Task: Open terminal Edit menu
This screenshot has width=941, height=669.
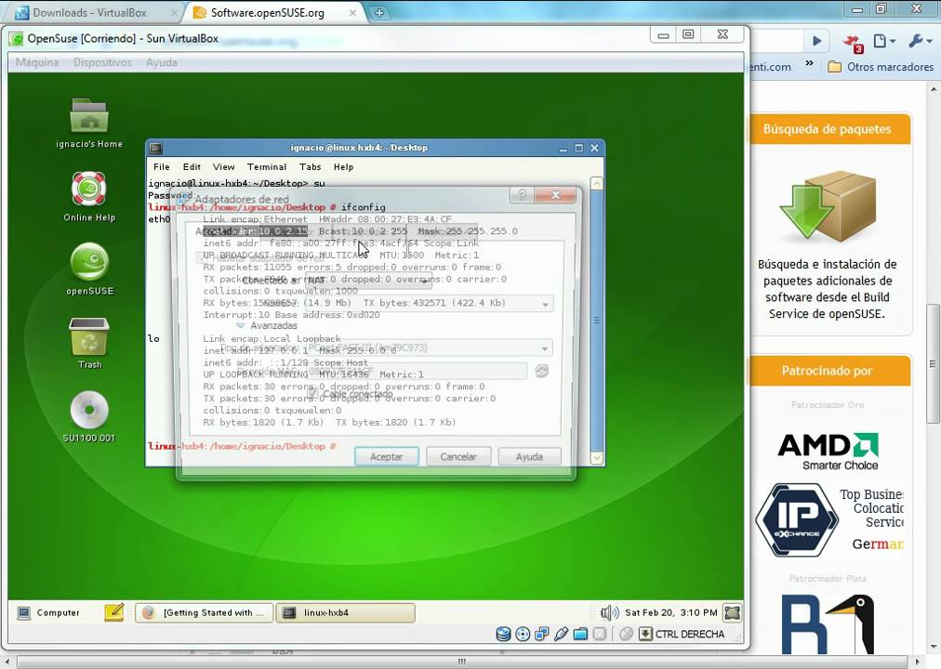Action: point(192,166)
